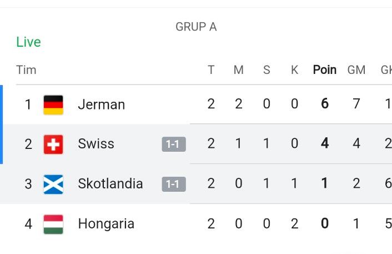Click the Scotland flag icon

tap(53, 185)
